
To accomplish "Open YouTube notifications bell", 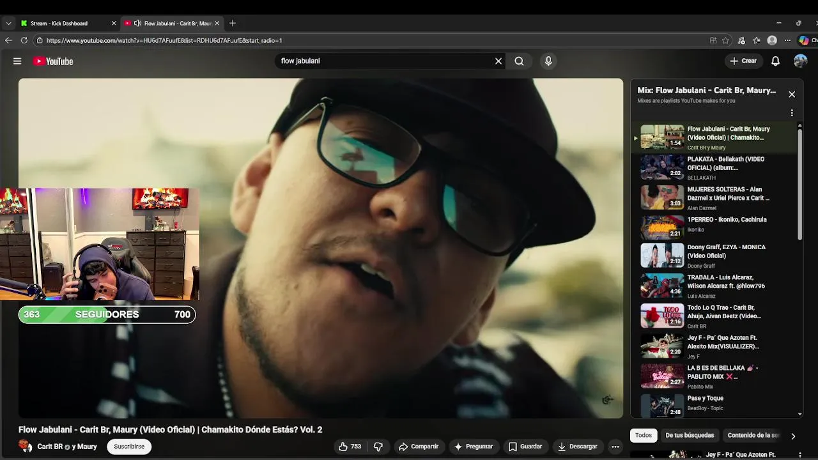I will (x=775, y=61).
